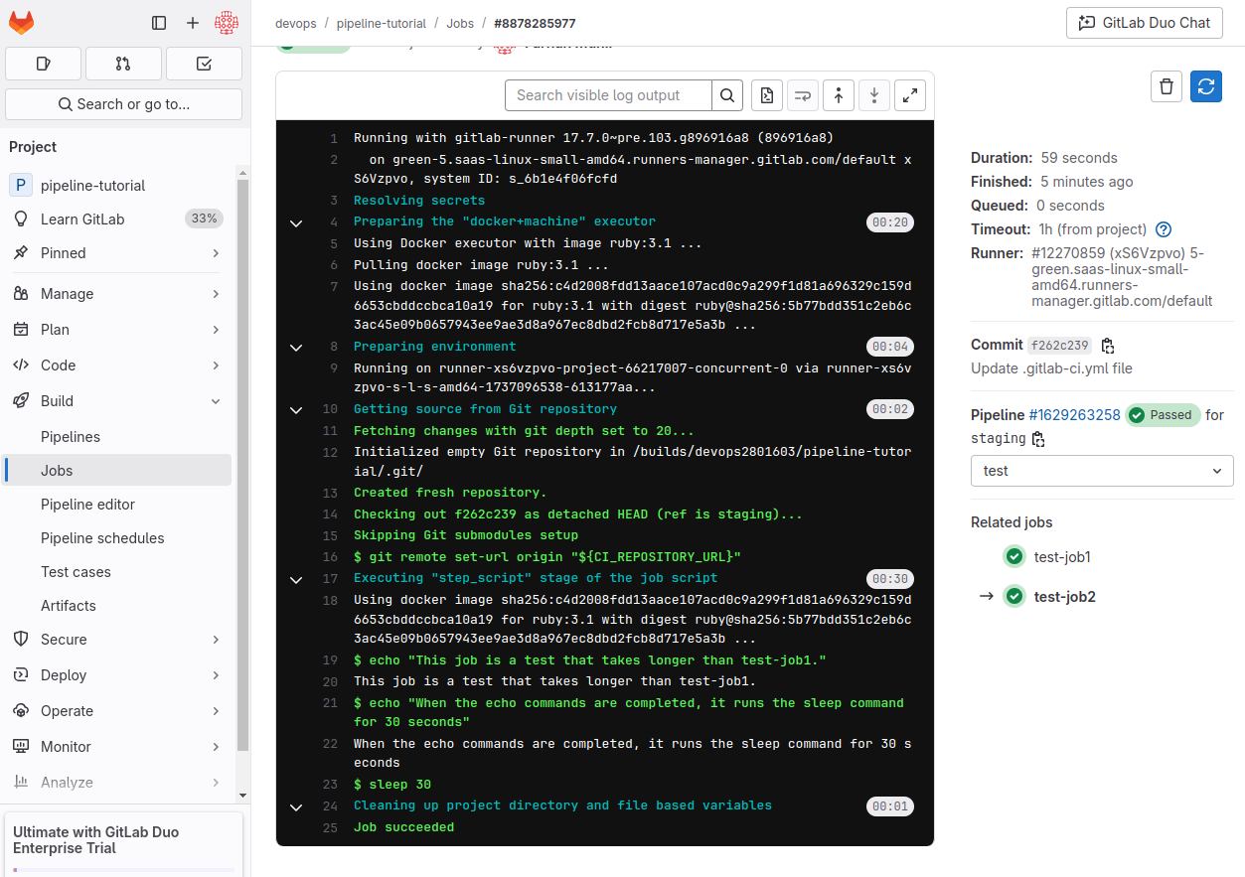The image size is (1245, 877).
Task: Open the Jobs breadcrumb link
Action: 460,23
